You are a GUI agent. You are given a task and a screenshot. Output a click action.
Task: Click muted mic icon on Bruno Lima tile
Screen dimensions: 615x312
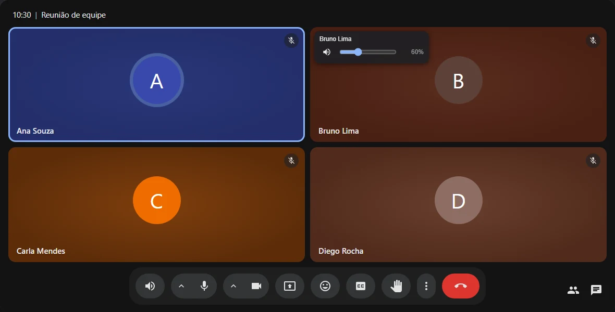(593, 41)
